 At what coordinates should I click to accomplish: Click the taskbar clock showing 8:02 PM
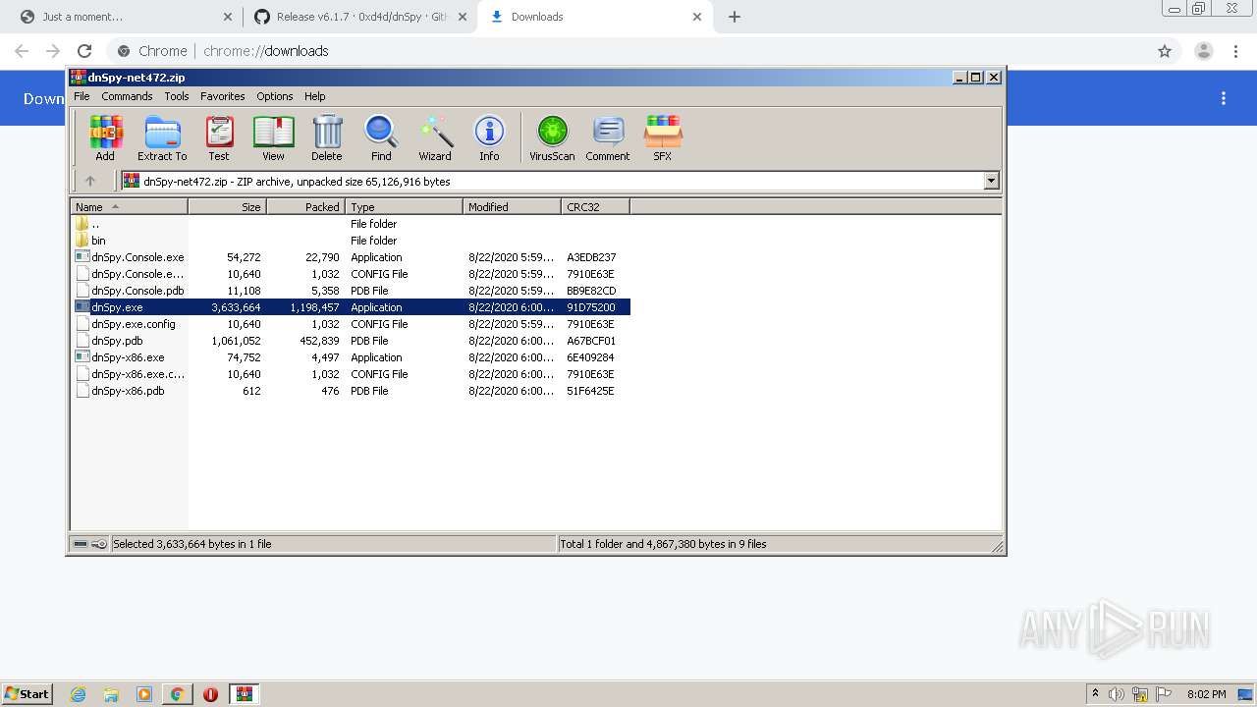pos(1206,694)
